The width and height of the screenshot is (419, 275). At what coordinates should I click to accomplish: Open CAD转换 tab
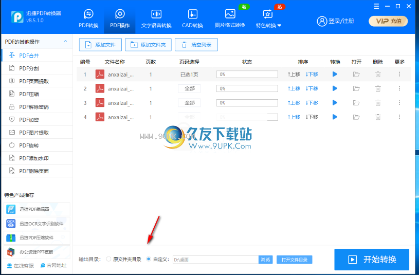192,19
